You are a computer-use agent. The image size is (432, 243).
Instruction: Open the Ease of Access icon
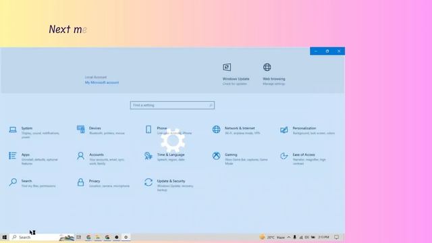click(284, 156)
